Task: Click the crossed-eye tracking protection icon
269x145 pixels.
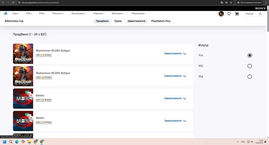Action: [x=226, y=3]
